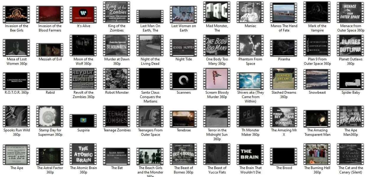Select The Brain That Wouldn't Die thumbnail
Image resolution: width=368 pixels, height=177 pixels.
coord(250,154)
